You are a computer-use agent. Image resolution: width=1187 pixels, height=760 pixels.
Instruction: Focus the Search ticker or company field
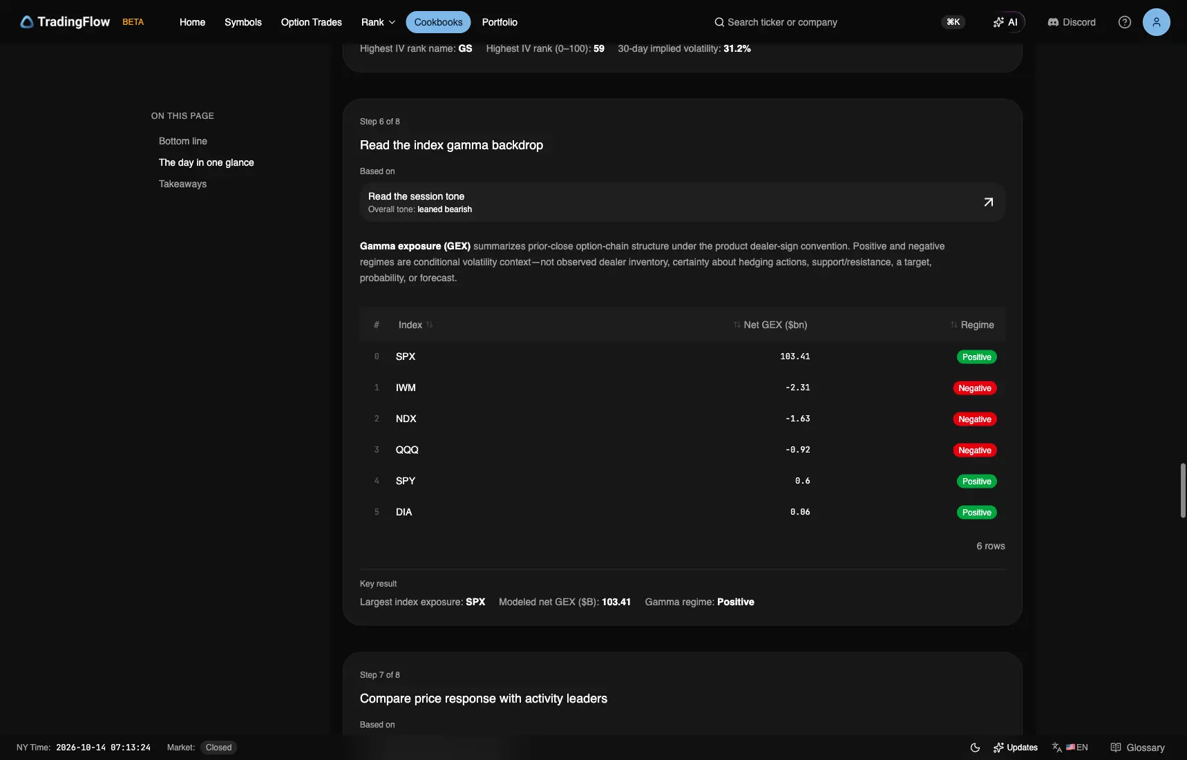tap(775, 22)
